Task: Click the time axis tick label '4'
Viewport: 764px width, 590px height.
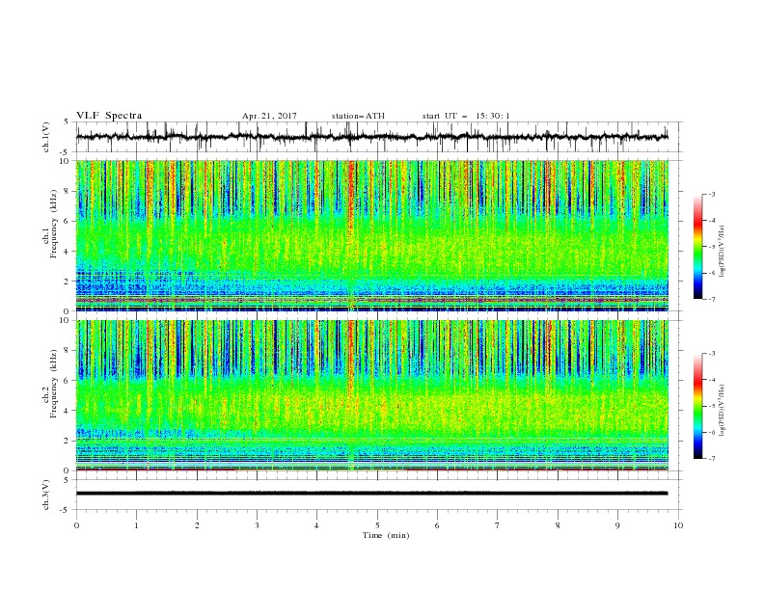Action: click(316, 525)
